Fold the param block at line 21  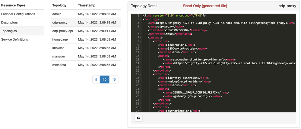(141, 89)
